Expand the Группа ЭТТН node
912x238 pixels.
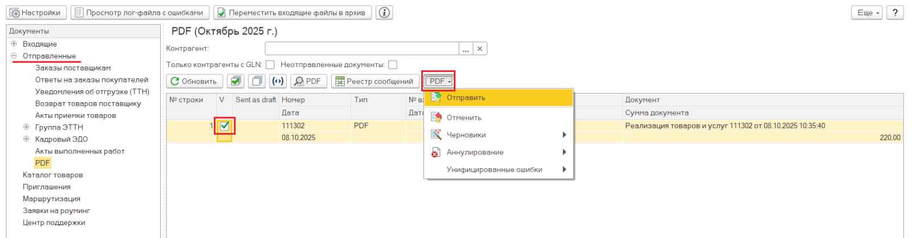(x=26, y=127)
